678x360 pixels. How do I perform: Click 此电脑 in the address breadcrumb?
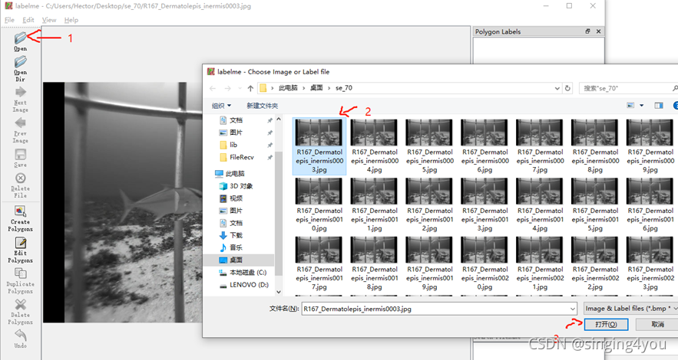[288, 88]
